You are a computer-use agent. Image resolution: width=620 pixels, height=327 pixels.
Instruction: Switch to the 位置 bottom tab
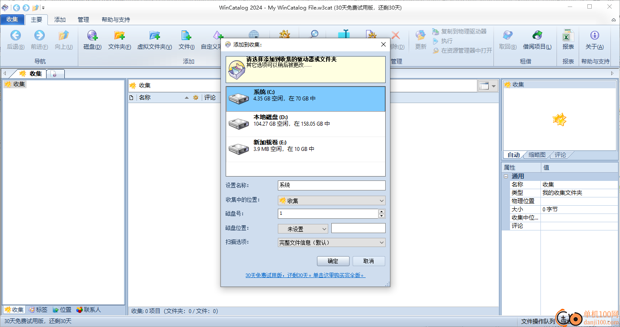[x=62, y=310]
